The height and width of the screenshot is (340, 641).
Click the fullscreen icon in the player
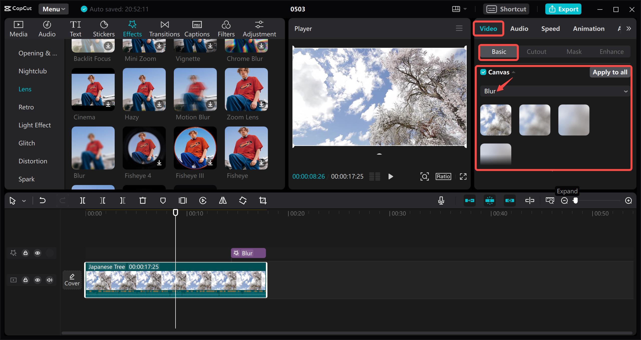pos(463,176)
